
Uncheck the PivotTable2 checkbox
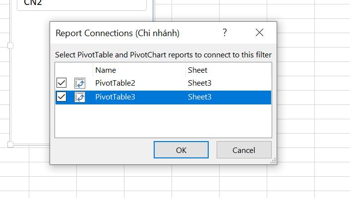pos(61,83)
